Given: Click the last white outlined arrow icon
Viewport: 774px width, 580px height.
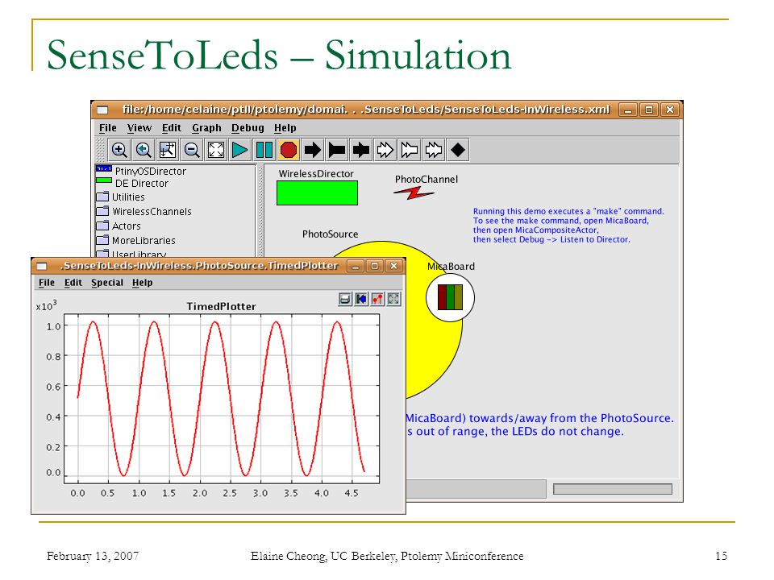Looking at the screenshot, I should coord(434,150).
